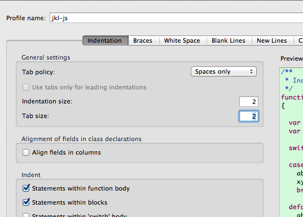Open the Blank Lines tab
Screen dimensions: 303x217
(229, 40)
